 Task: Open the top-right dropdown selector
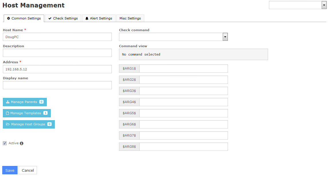tap(324, 5)
